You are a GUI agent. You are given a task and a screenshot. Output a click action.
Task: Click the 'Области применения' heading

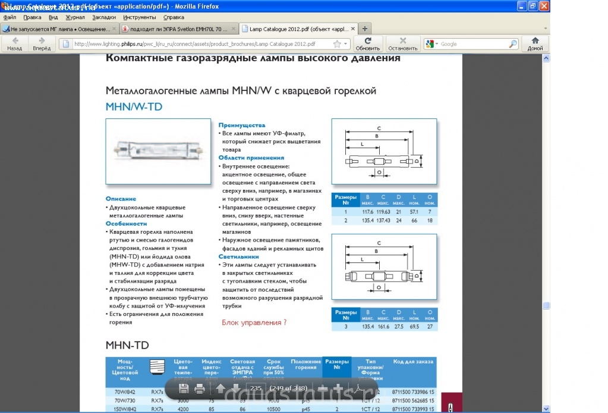[x=251, y=158]
